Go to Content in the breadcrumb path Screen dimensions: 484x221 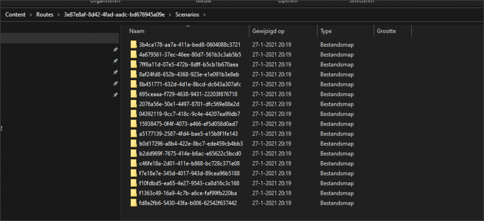click(15, 14)
